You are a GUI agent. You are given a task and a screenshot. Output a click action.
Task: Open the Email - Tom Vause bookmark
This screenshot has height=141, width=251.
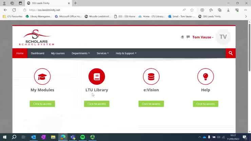click(x=181, y=16)
